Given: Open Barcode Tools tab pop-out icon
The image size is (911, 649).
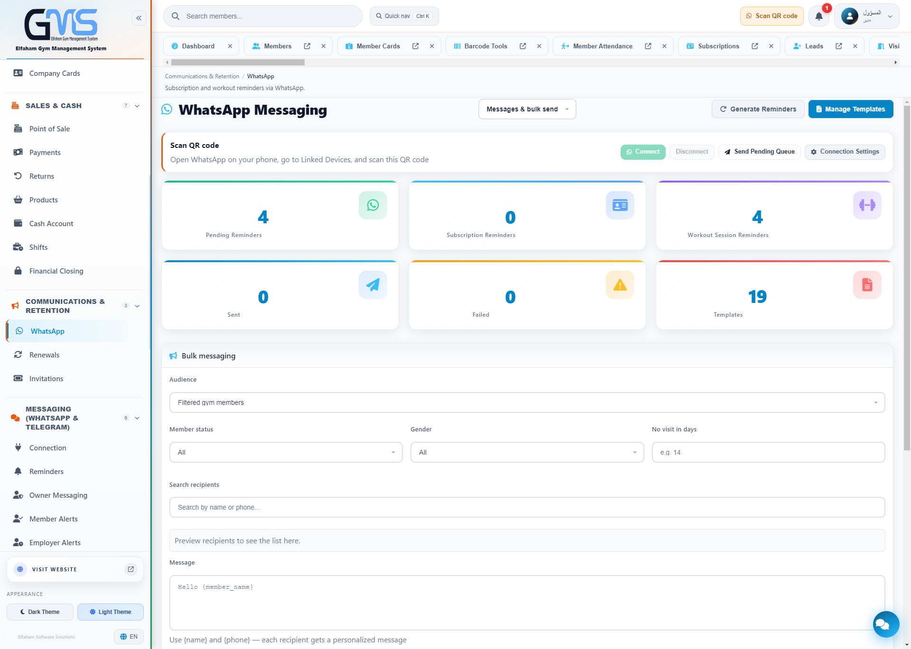Looking at the screenshot, I should tap(522, 46).
